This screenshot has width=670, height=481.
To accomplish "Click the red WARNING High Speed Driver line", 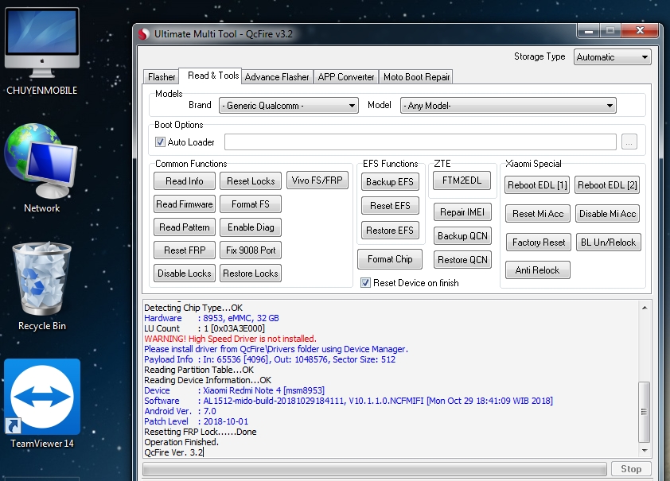I will [x=230, y=339].
